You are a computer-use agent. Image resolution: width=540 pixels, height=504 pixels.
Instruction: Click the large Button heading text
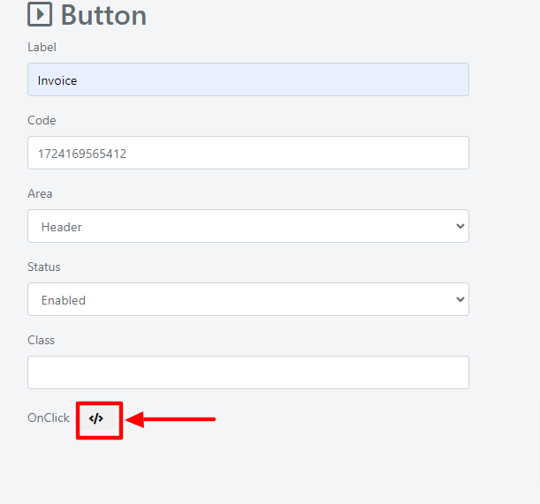pos(103,16)
